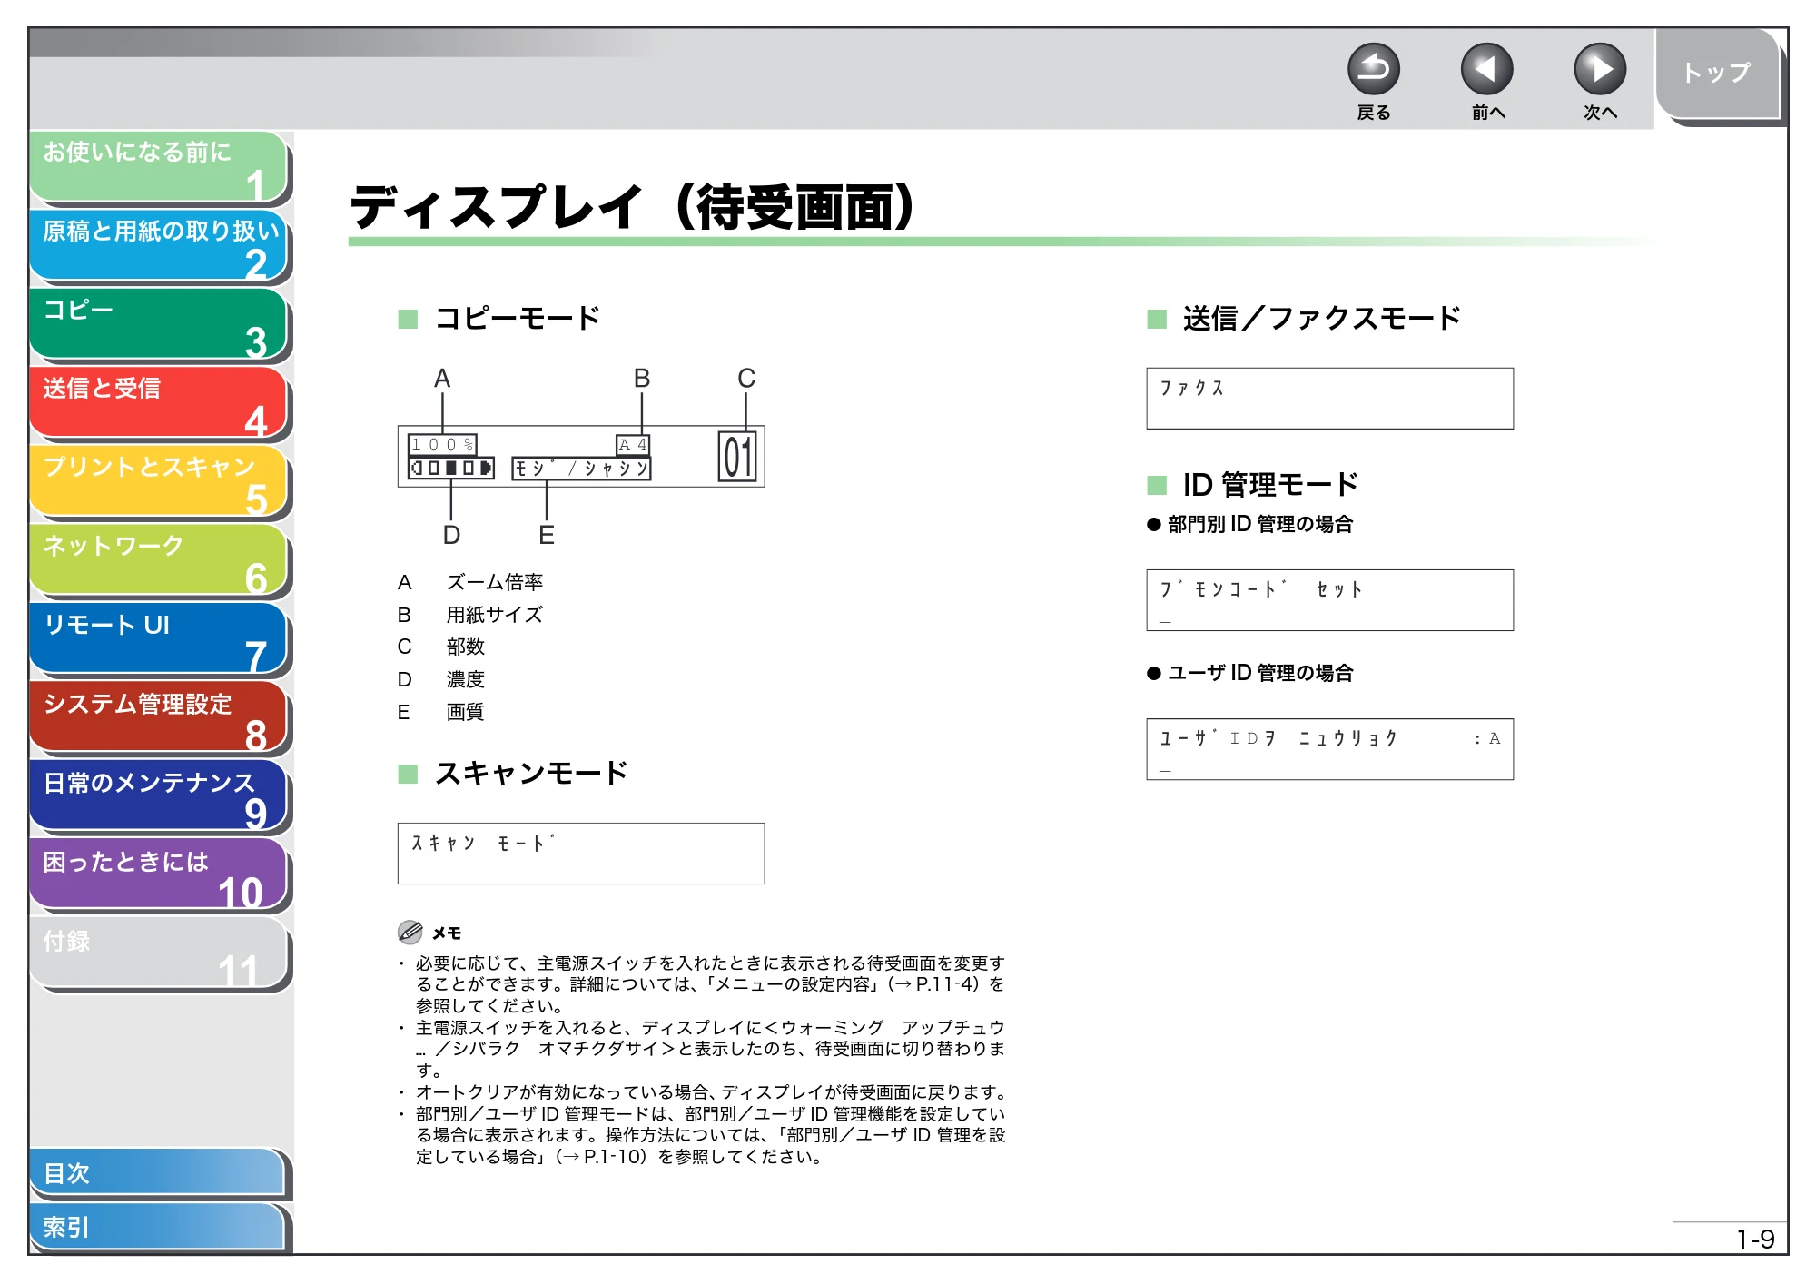
Task: Select the コピー chapter 3 tab
Action: [x=159, y=324]
